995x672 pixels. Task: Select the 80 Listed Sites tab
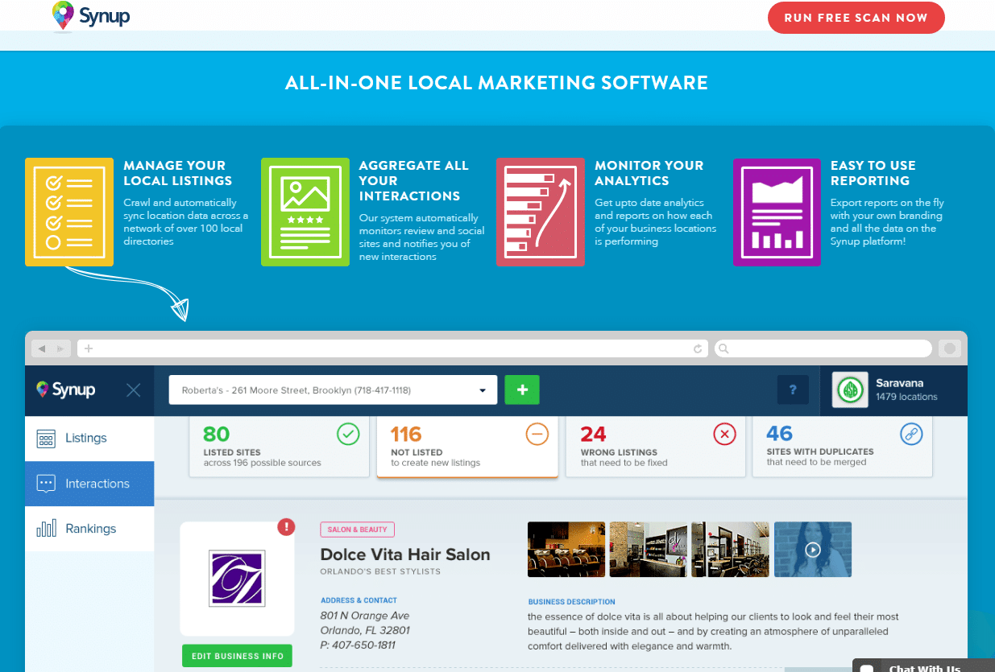pyautogui.click(x=280, y=446)
